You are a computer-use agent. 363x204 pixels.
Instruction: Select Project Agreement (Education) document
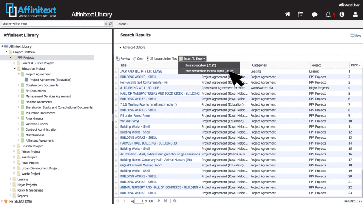point(50,80)
